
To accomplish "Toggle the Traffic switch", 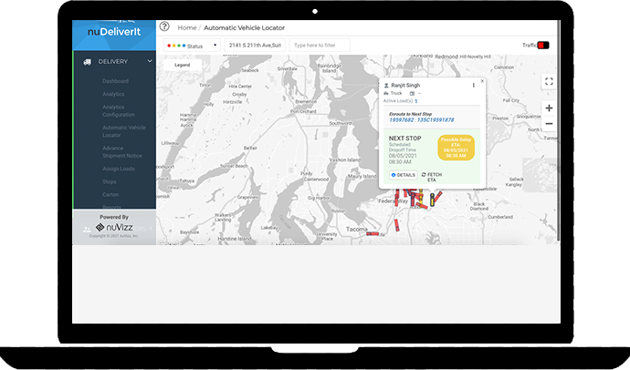I will pyautogui.click(x=542, y=45).
